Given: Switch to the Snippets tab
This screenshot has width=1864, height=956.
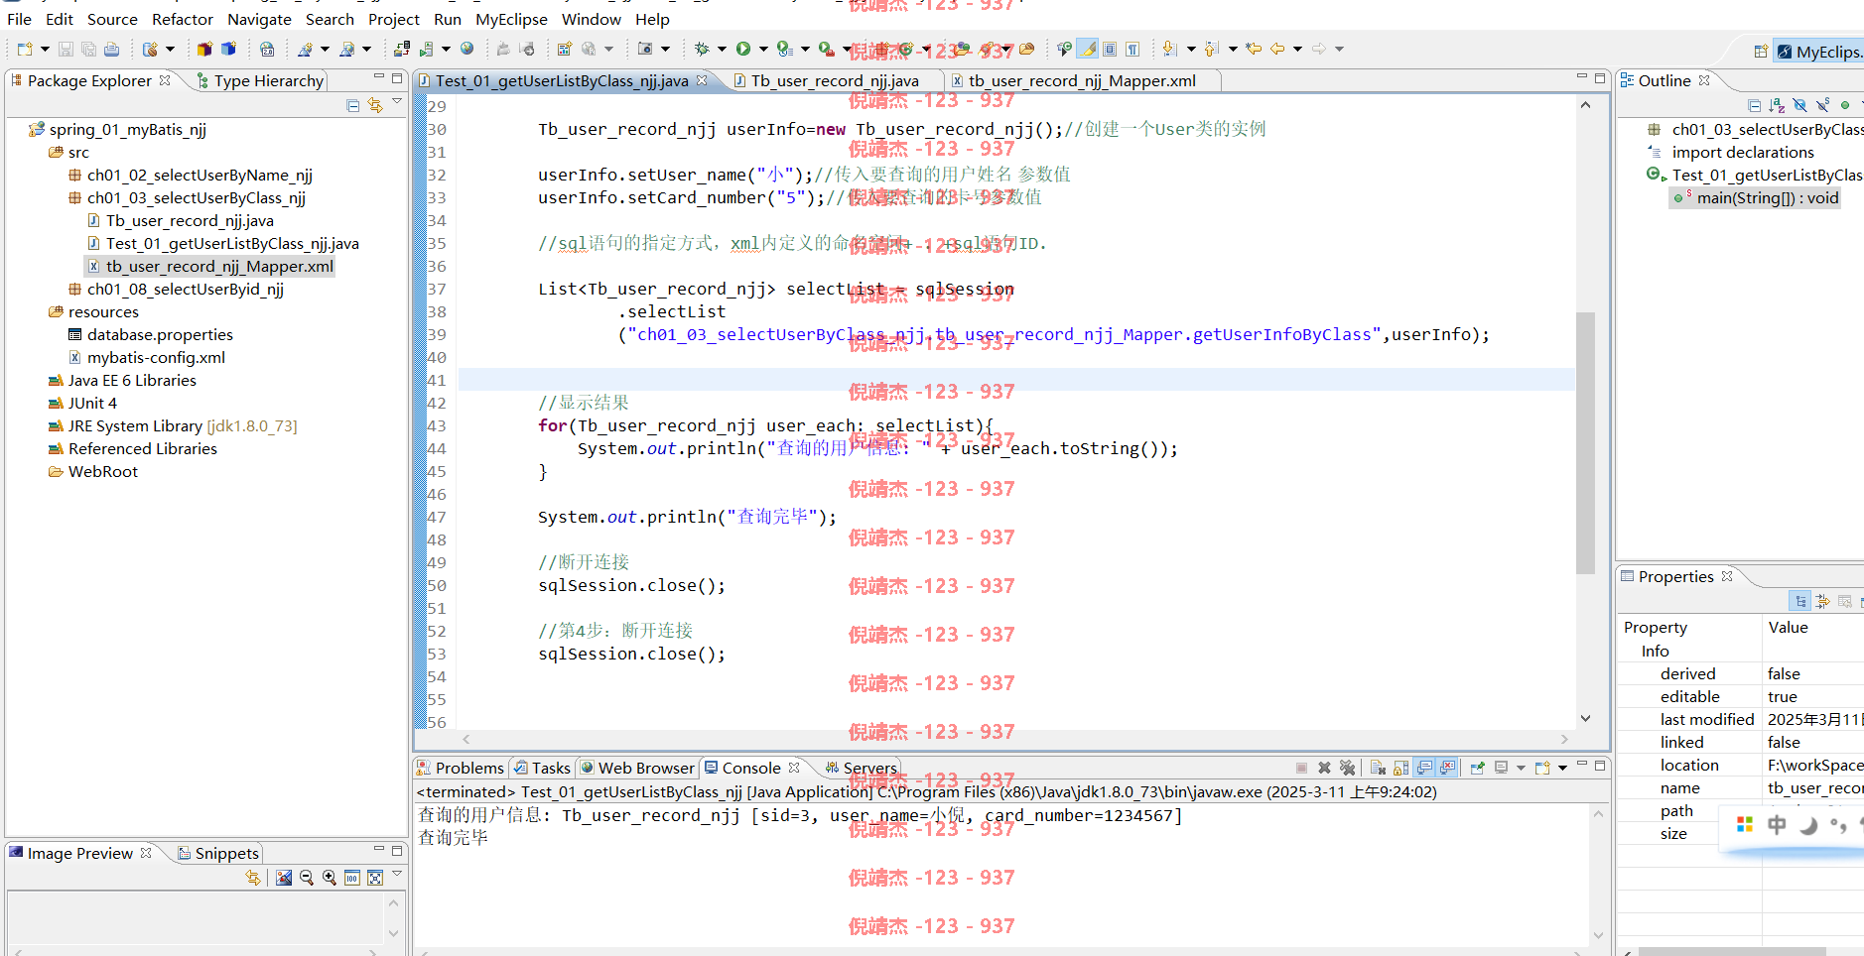Looking at the screenshot, I should point(218,853).
